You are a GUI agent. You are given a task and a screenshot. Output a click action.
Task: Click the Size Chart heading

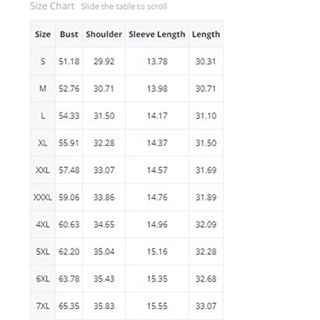point(52,6)
